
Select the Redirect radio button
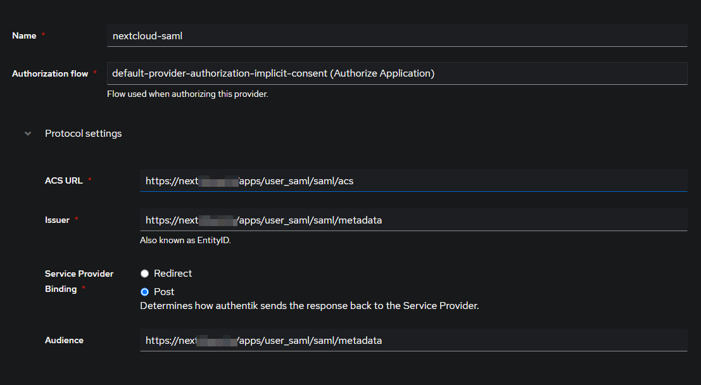pyautogui.click(x=144, y=274)
